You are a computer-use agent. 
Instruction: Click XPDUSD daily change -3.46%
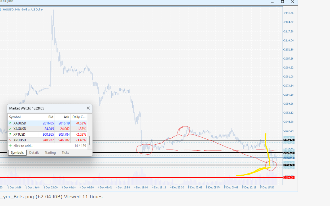click(x=81, y=140)
